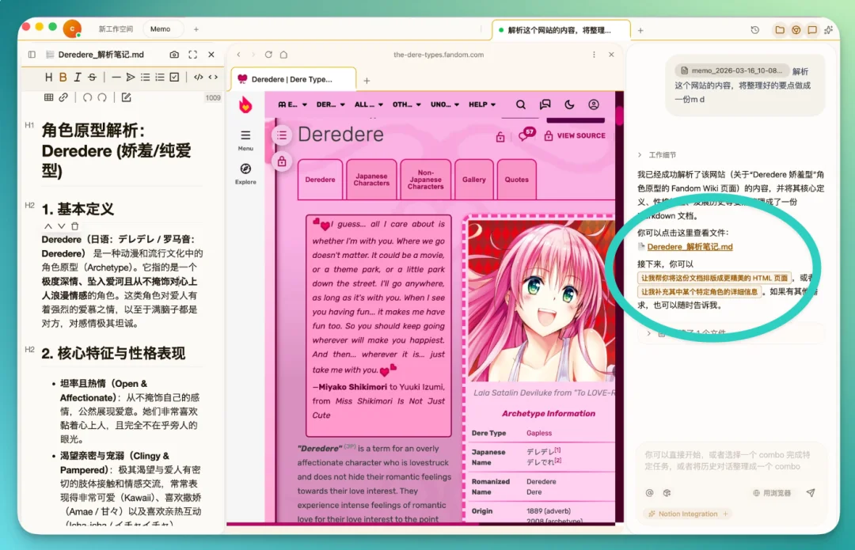Open search on the Fandom page
This screenshot has height=550, width=855.
coord(519,104)
